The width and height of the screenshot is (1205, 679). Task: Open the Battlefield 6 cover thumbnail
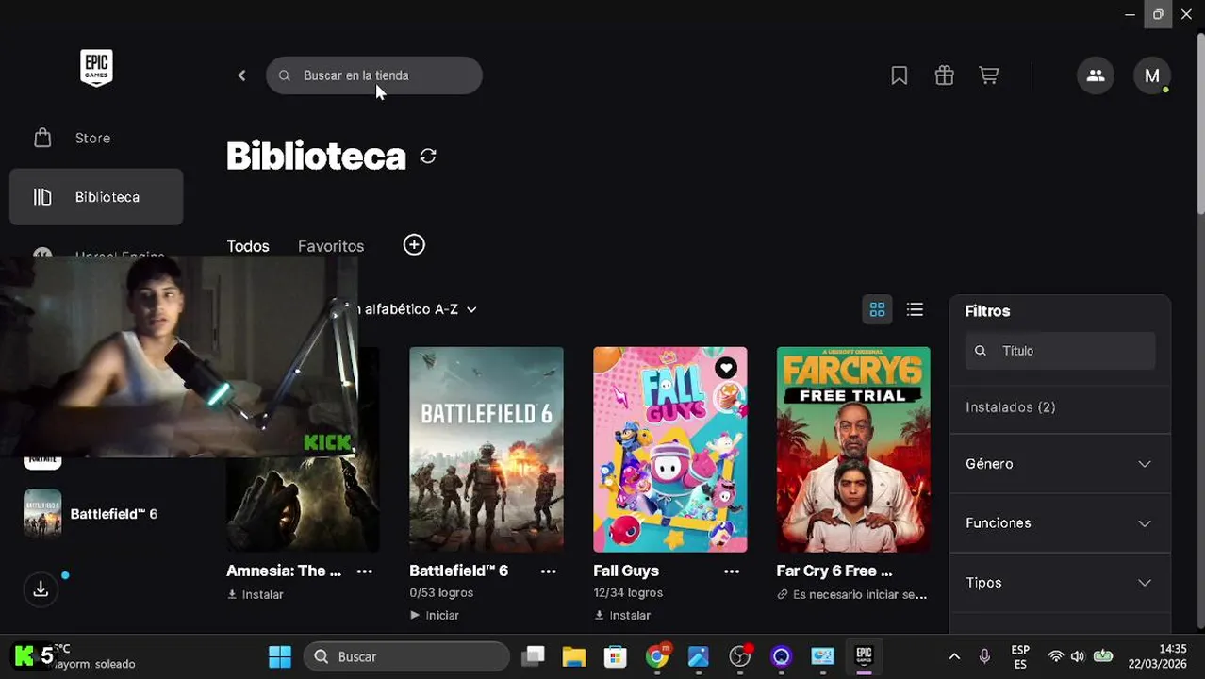487,449
